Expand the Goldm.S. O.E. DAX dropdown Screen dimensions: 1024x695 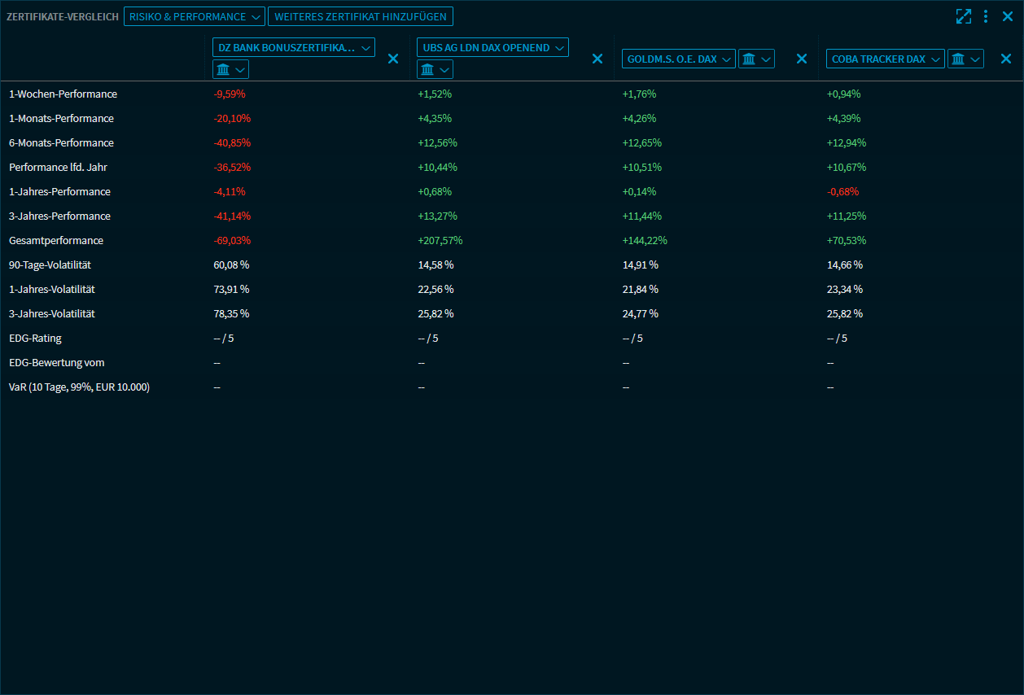click(x=679, y=59)
